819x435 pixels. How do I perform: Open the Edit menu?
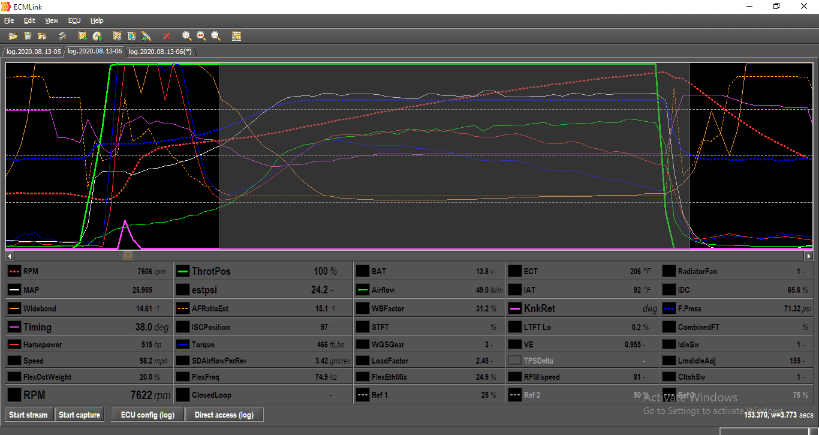point(29,20)
